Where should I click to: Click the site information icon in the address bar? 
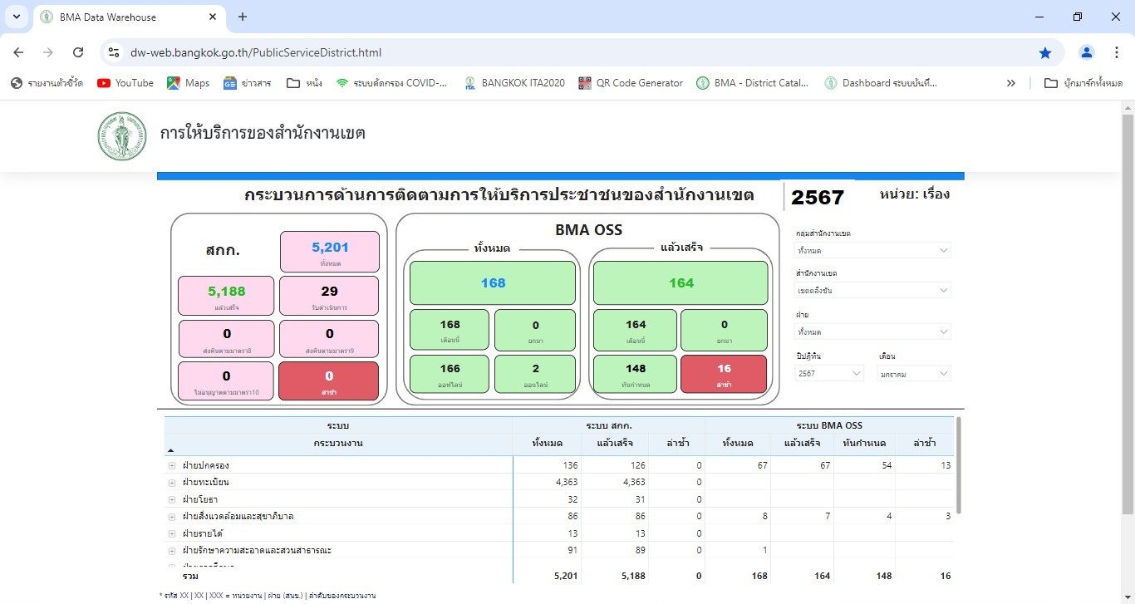coord(115,52)
